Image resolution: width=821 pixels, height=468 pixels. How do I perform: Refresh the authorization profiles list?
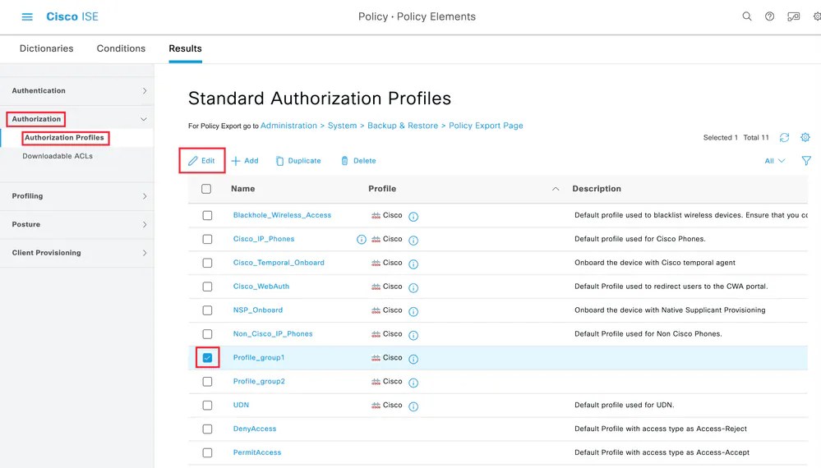pos(784,137)
